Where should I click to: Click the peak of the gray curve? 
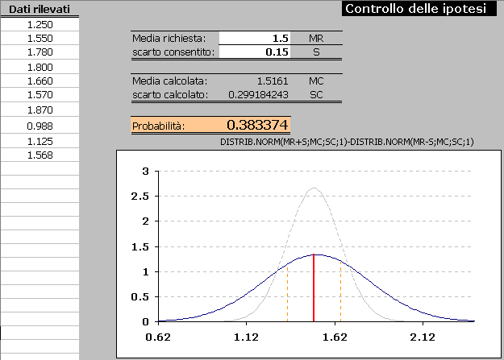click(314, 188)
